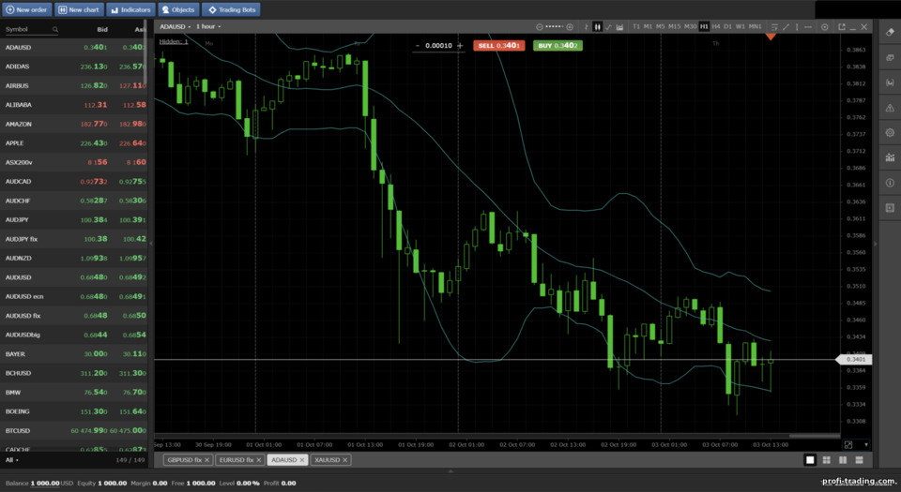The image size is (901, 492).
Task: Detach the chart into separate window
Action: 842,27
